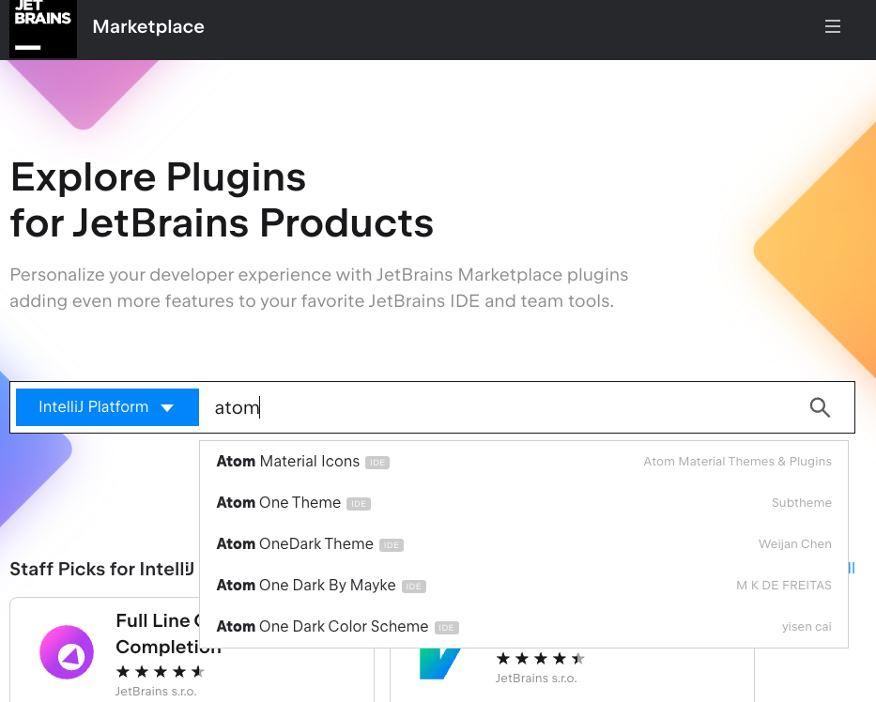Image resolution: width=876 pixels, height=702 pixels.
Task: Click the M K DE FREITAS vendor text
Action: (784, 586)
